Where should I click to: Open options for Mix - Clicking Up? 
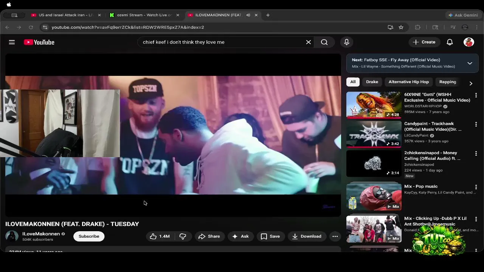476,219
